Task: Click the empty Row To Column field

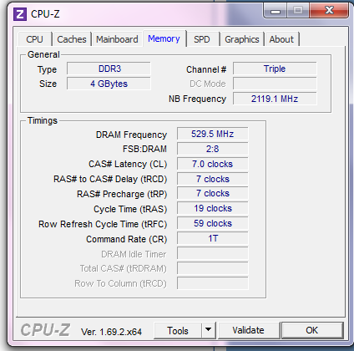Action: [x=212, y=283]
